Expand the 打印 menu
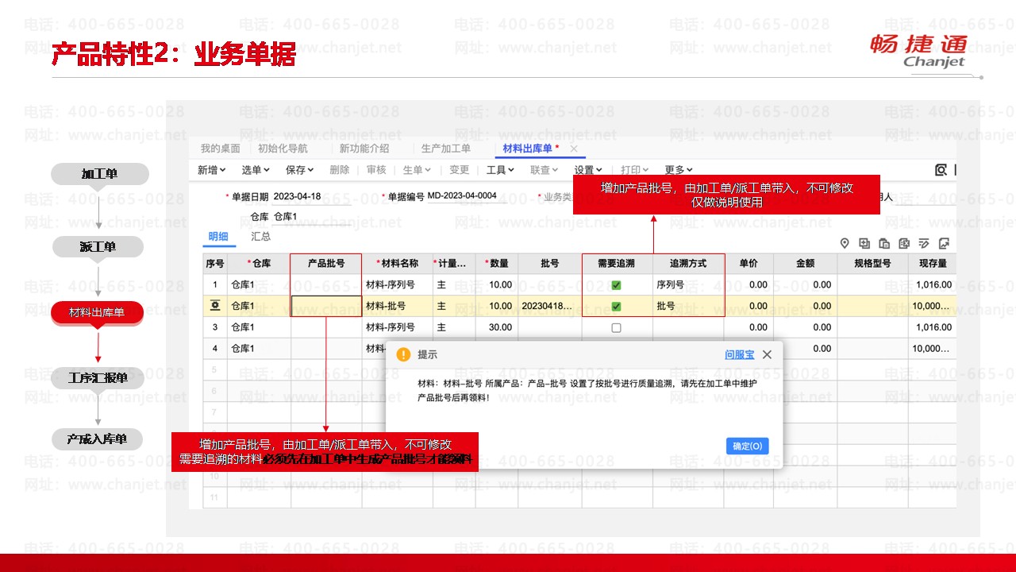 pyautogui.click(x=635, y=170)
